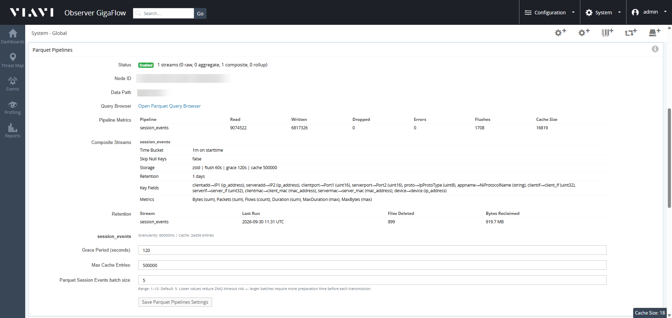Click the Bytes Reclaimed value 919.7 MB

495,222
